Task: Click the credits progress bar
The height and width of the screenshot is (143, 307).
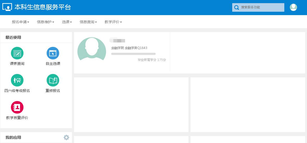Action: [133, 54]
